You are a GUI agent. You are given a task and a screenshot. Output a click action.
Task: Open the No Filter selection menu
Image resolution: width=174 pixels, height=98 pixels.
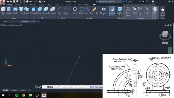point(120,10)
